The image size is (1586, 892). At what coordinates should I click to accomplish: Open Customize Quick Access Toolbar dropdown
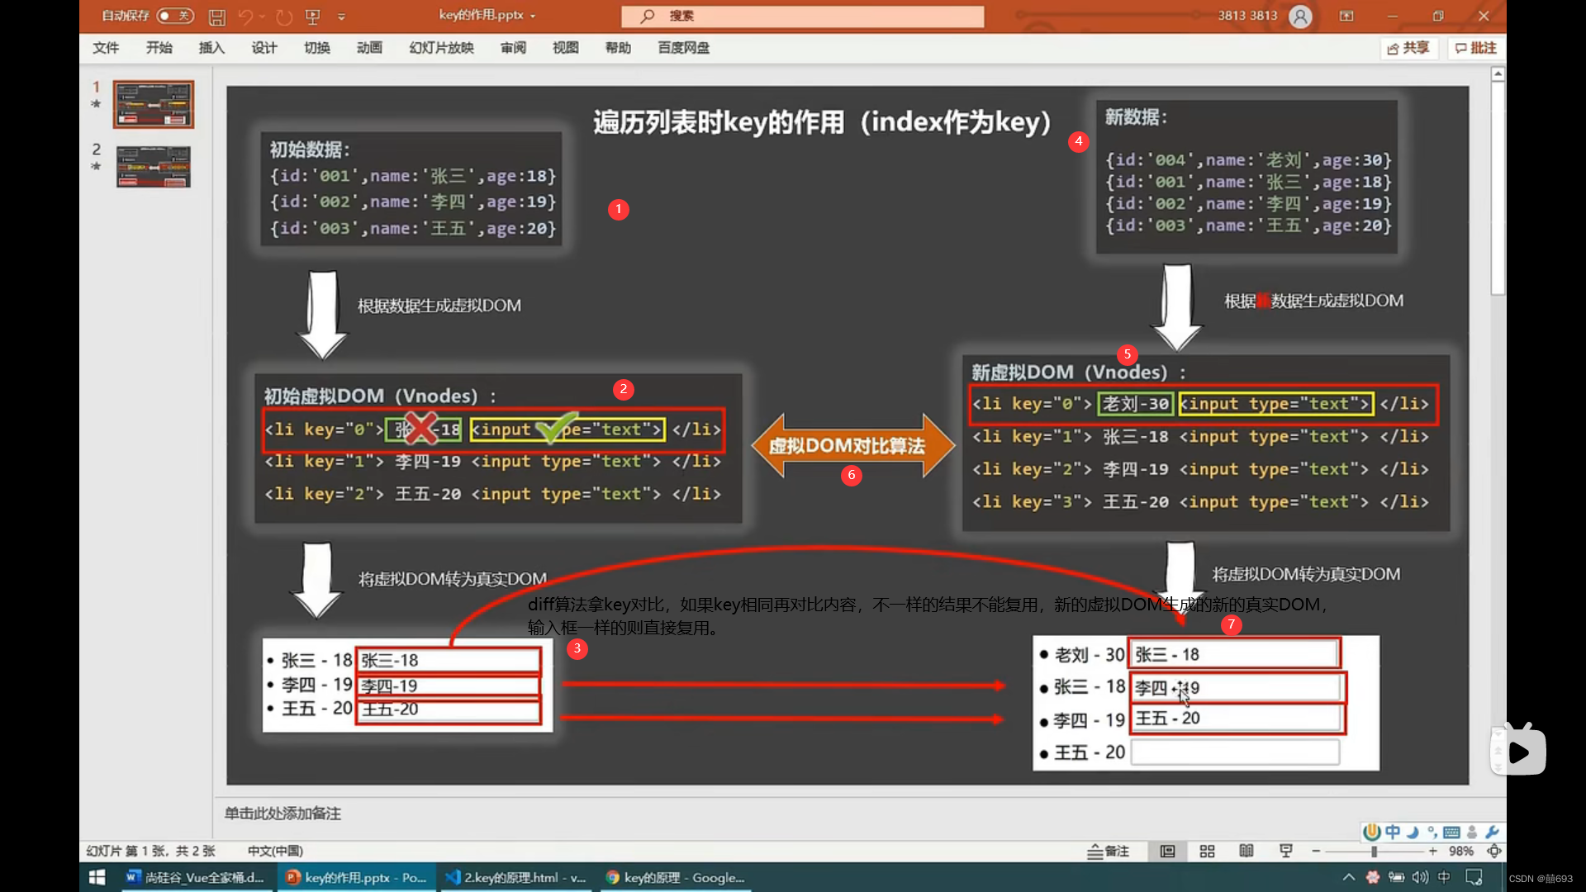pyautogui.click(x=341, y=17)
